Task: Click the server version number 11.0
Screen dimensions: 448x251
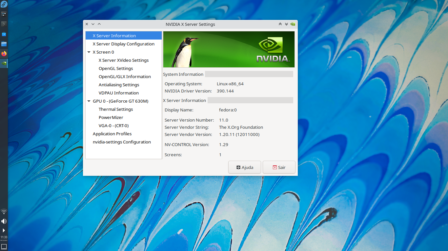Action: (x=224, y=120)
